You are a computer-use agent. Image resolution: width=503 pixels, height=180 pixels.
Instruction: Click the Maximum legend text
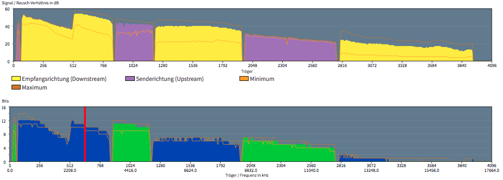[x=35, y=87]
